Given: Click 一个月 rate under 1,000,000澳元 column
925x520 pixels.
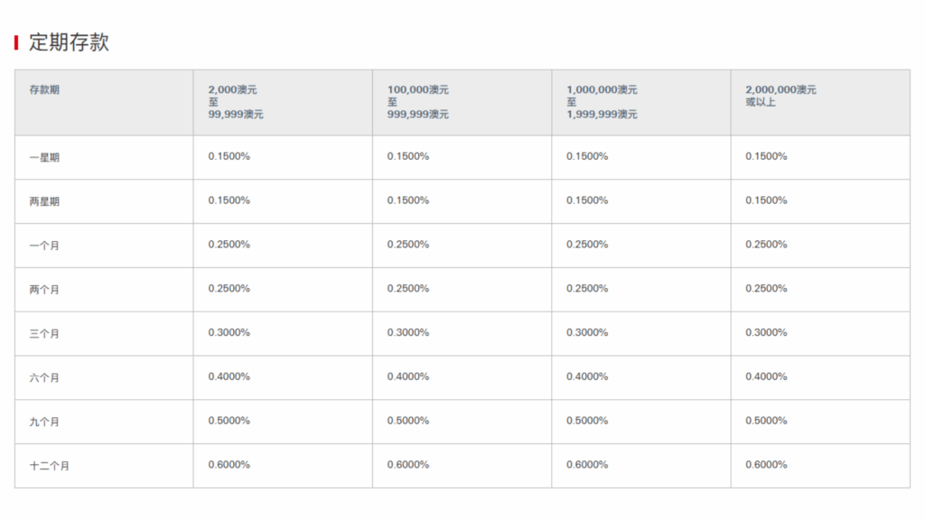Looking at the screenshot, I should tap(587, 244).
